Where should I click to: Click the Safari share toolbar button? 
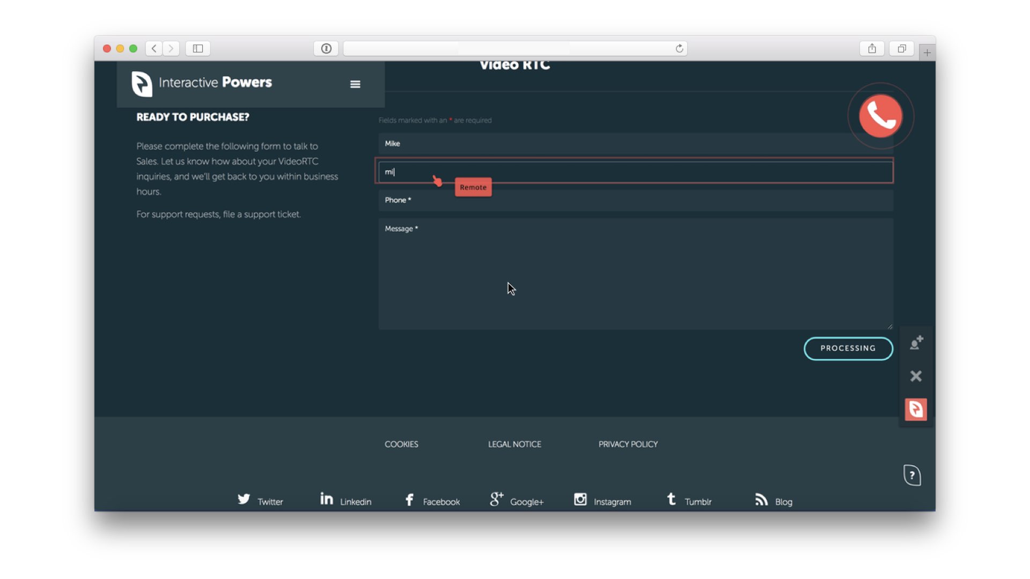pos(872,49)
